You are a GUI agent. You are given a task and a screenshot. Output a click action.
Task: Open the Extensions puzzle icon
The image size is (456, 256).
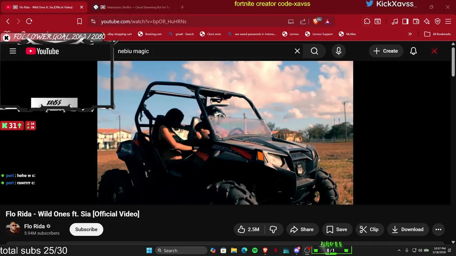[367, 21]
